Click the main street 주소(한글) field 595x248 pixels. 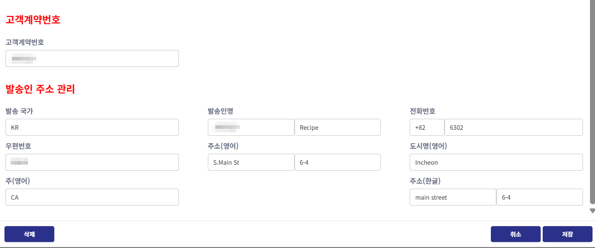(x=452, y=197)
